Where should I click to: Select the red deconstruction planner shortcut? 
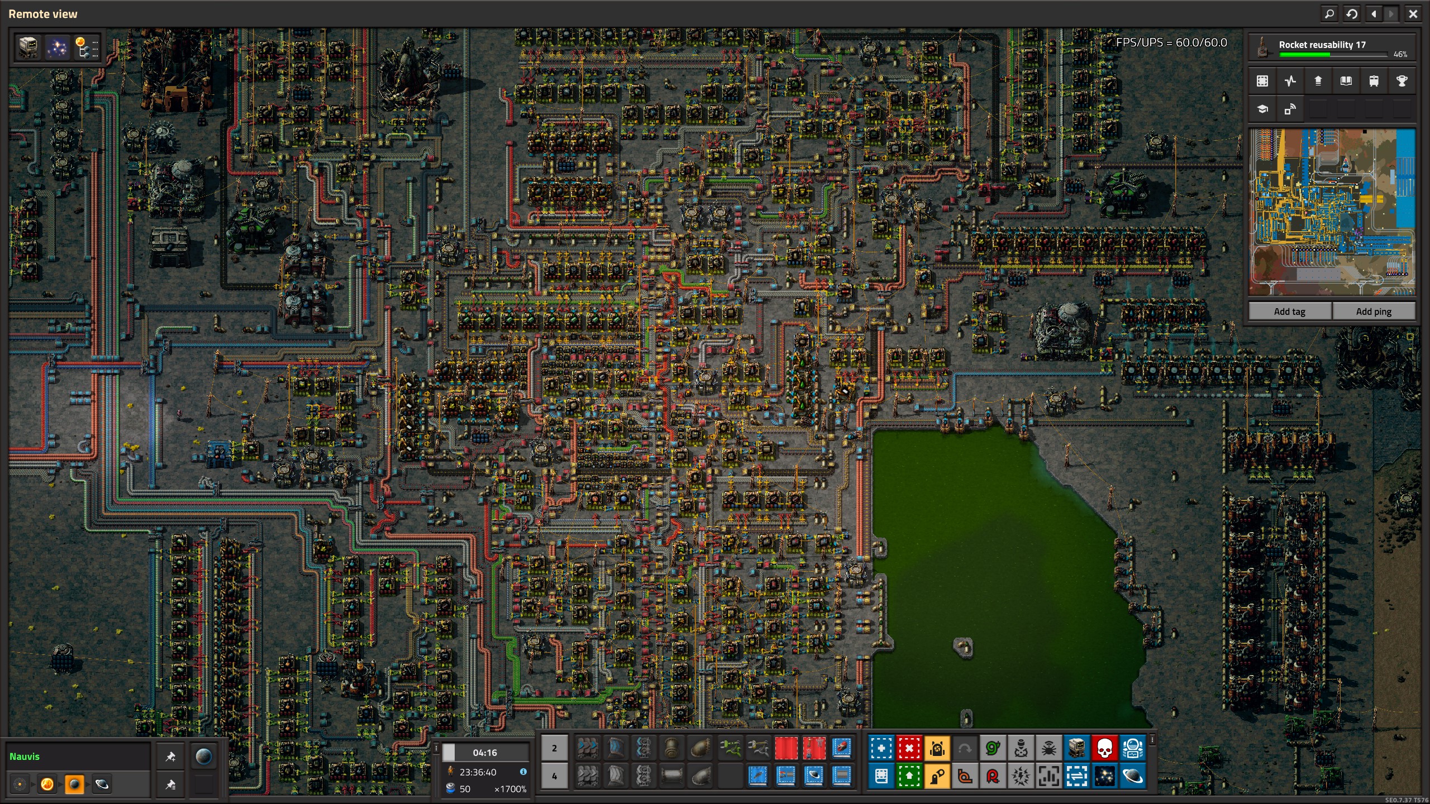[x=909, y=748]
